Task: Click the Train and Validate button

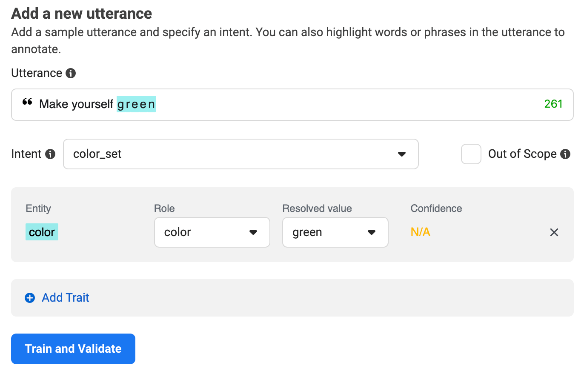Action: tap(73, 349)
